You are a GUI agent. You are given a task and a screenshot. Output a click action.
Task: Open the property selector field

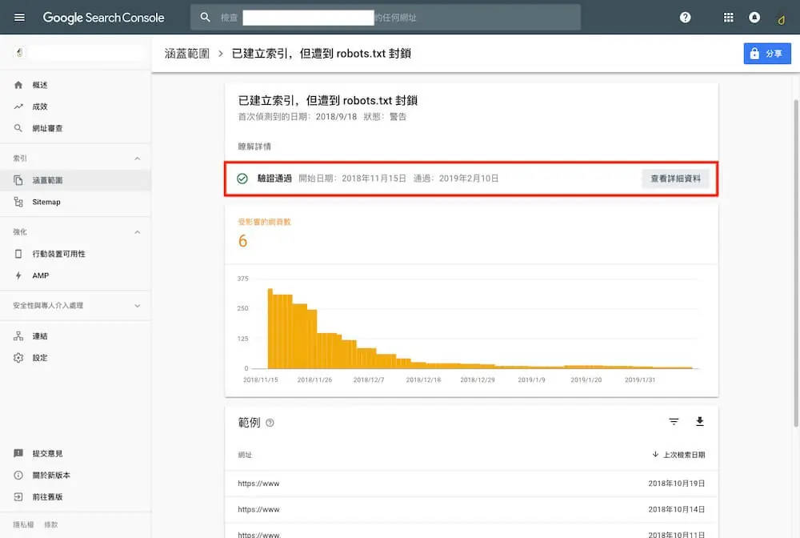[78, 52]
